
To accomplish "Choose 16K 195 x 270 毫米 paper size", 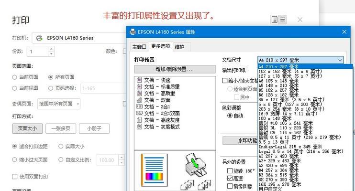I will [305, 184].
